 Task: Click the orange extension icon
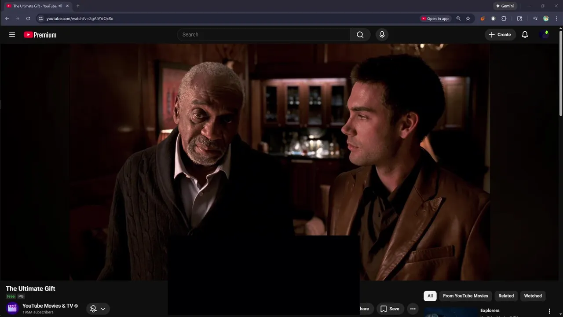click(x=483, y=18)
